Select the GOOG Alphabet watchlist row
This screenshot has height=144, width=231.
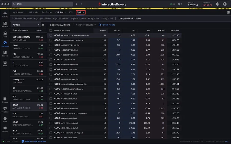(x=28, y=107)
